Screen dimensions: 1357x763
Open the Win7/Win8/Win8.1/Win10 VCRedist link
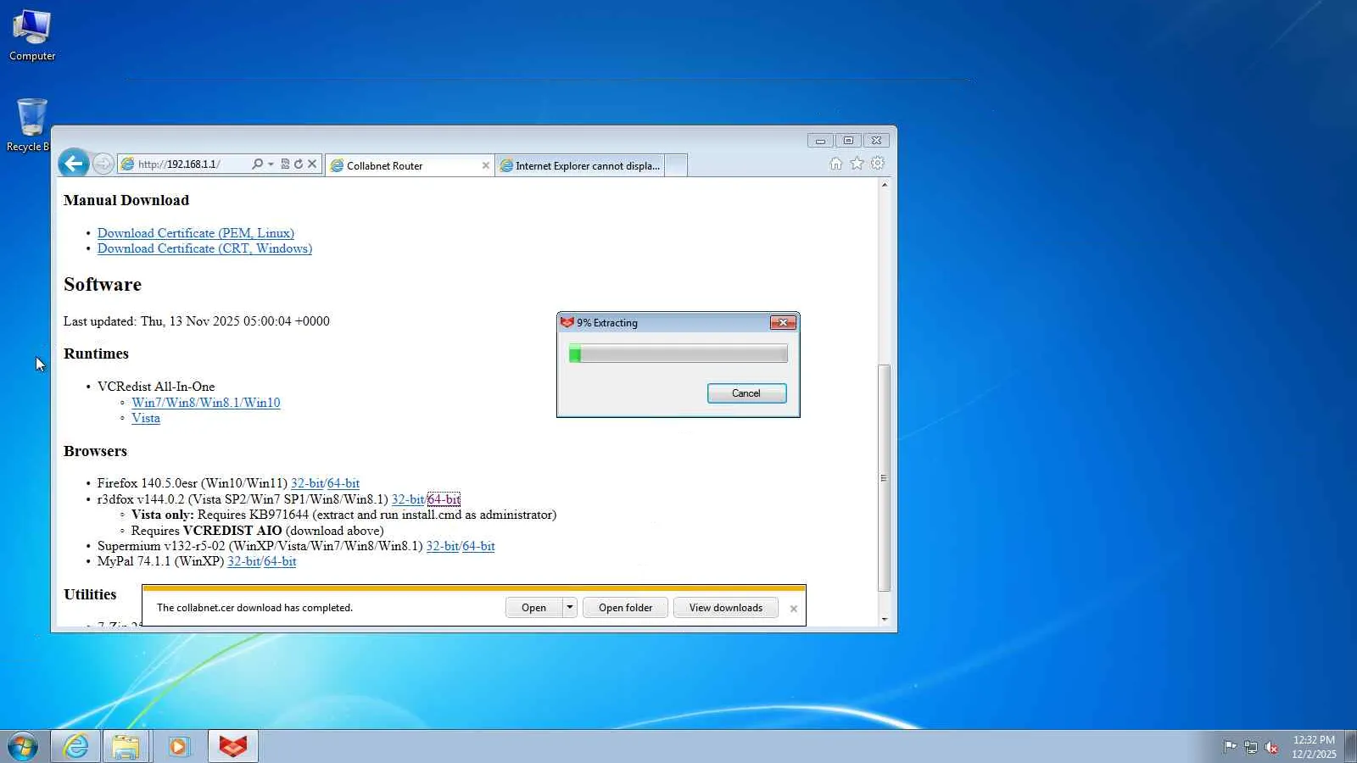point(205,403)
